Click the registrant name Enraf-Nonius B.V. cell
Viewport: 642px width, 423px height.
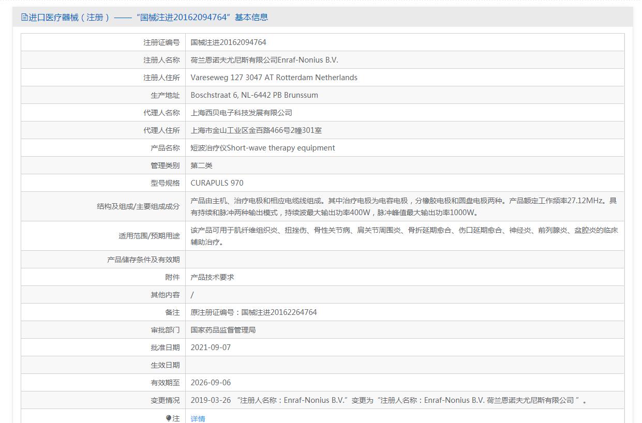(264, 60)
